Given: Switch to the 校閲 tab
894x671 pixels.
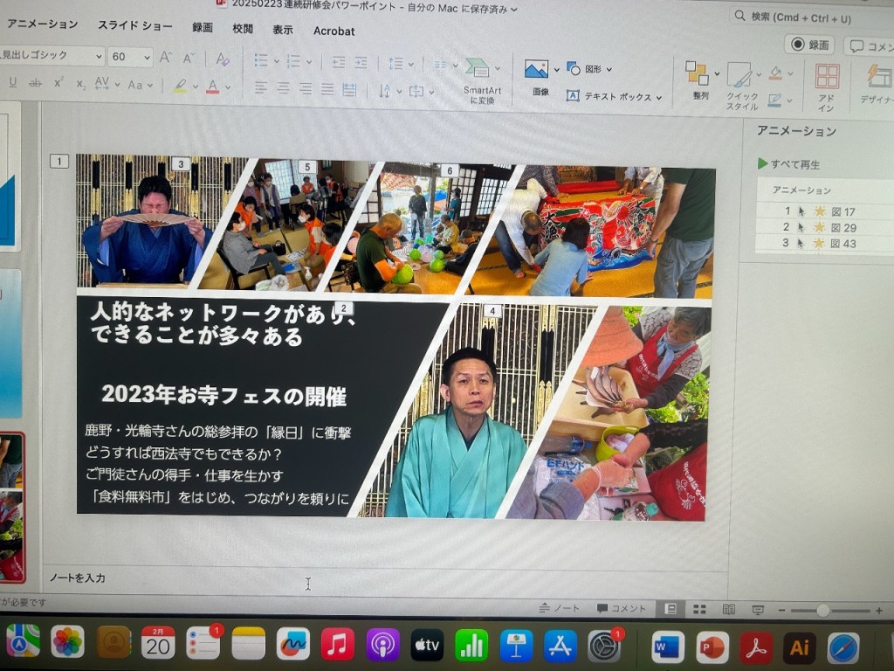Looking at the screenshot, I should coord(243,29).
